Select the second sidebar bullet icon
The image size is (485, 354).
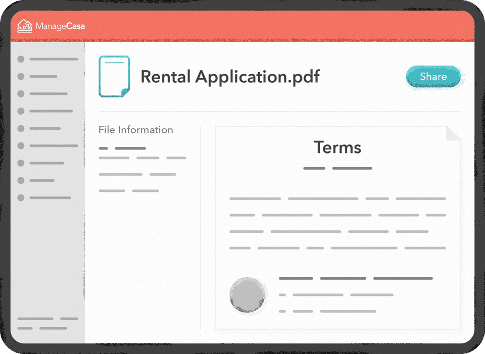coord(21,76)
